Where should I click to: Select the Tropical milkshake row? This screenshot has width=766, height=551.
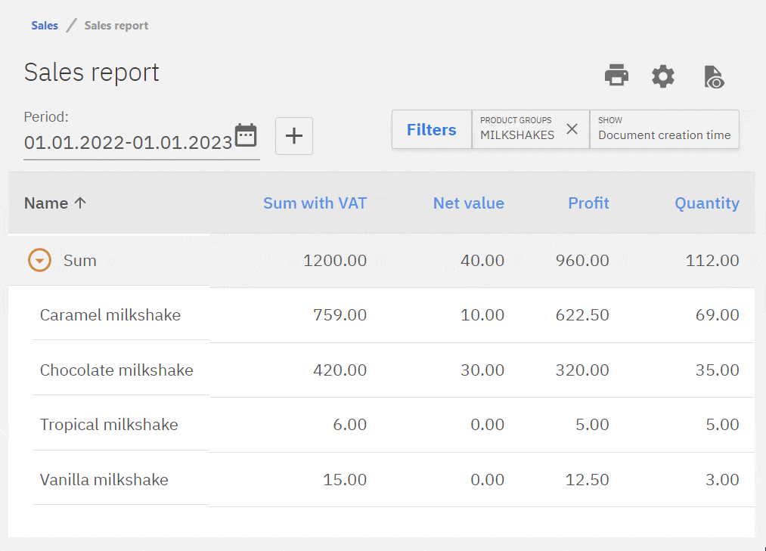point(109,425)
